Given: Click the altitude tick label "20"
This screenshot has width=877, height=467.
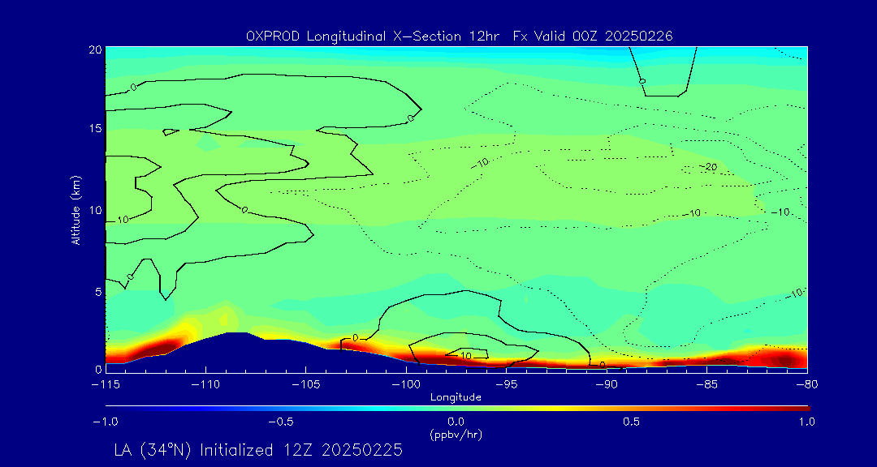Looking at the screenshot, I should coord(95,49).
